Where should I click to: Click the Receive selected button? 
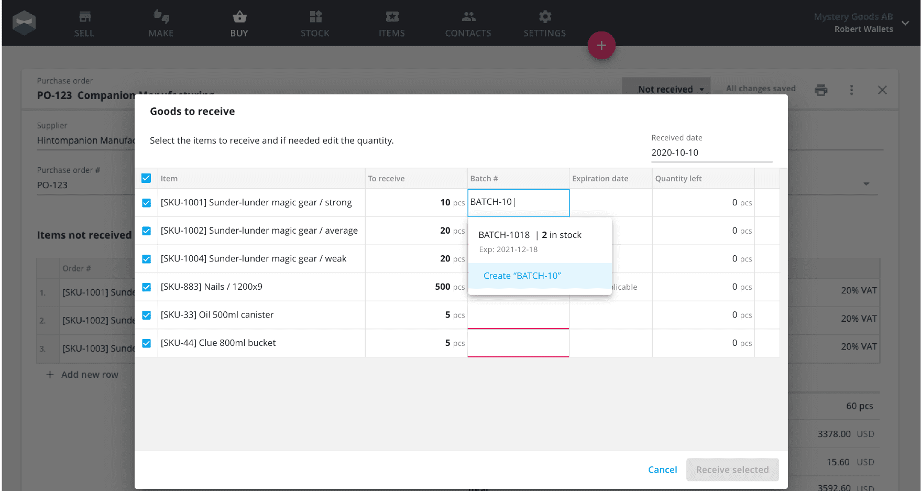tap(732, 470)
